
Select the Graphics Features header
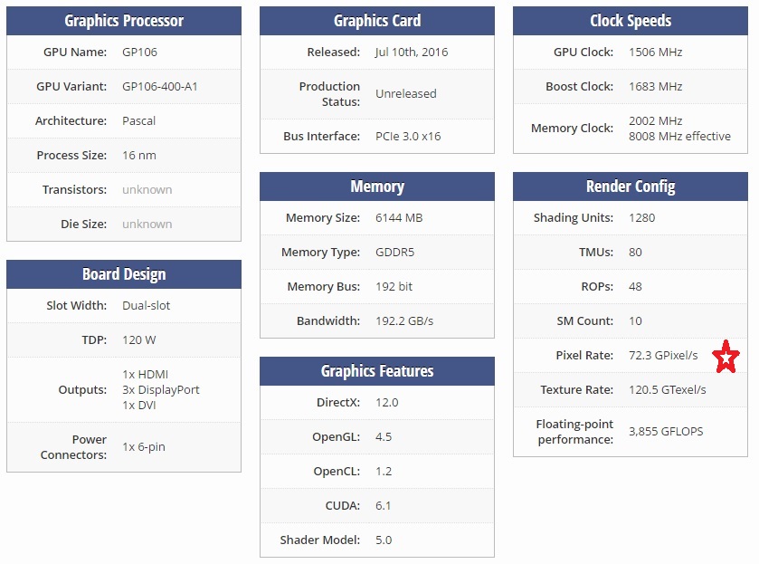point(377,371)
